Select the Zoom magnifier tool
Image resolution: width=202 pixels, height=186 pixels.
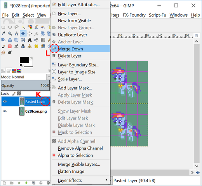pos(10,34)
